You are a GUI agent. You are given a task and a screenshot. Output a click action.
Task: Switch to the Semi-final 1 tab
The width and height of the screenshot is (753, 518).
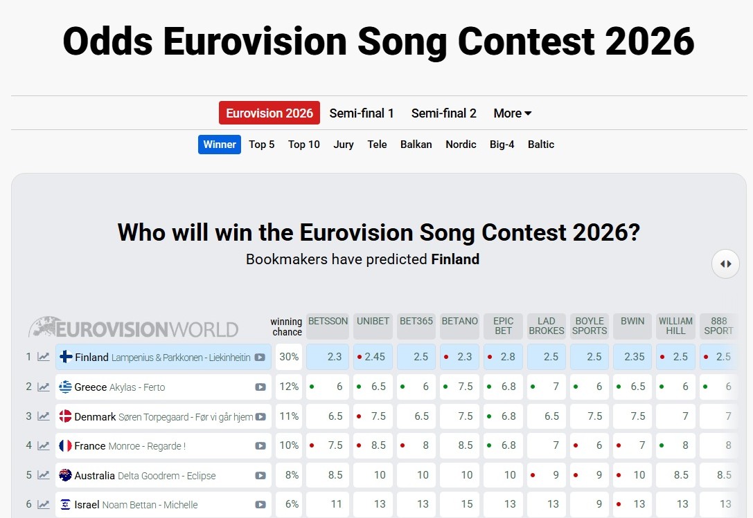(x=362, y=113)
